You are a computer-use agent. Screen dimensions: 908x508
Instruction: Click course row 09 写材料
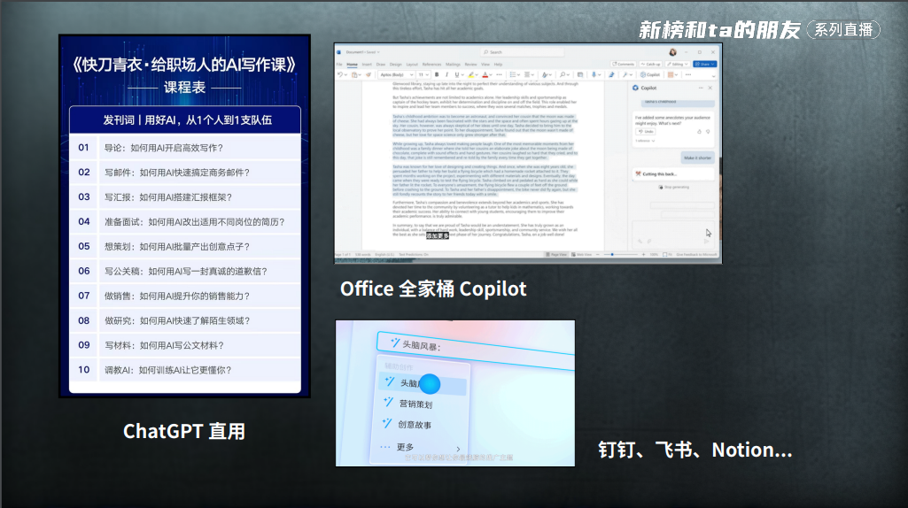click(x=185, y=345)
